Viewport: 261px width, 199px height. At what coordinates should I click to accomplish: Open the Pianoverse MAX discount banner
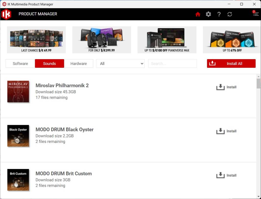tap(167, 40)
